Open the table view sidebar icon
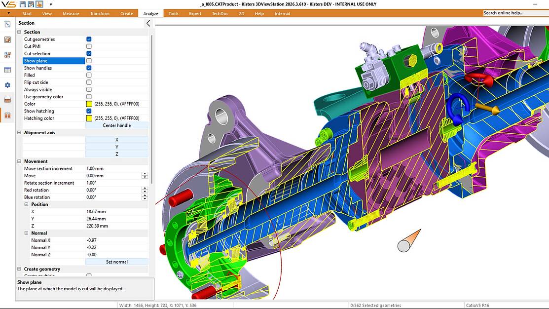The width and height of the screenshot is (549, 309). [x=7, y=70]
